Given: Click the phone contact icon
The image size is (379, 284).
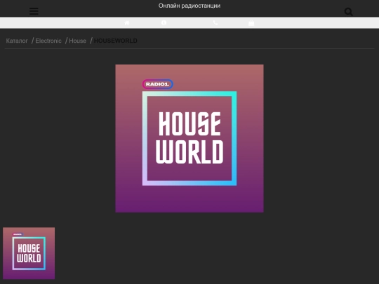Looking at the screenshot, I should [215, 22].
